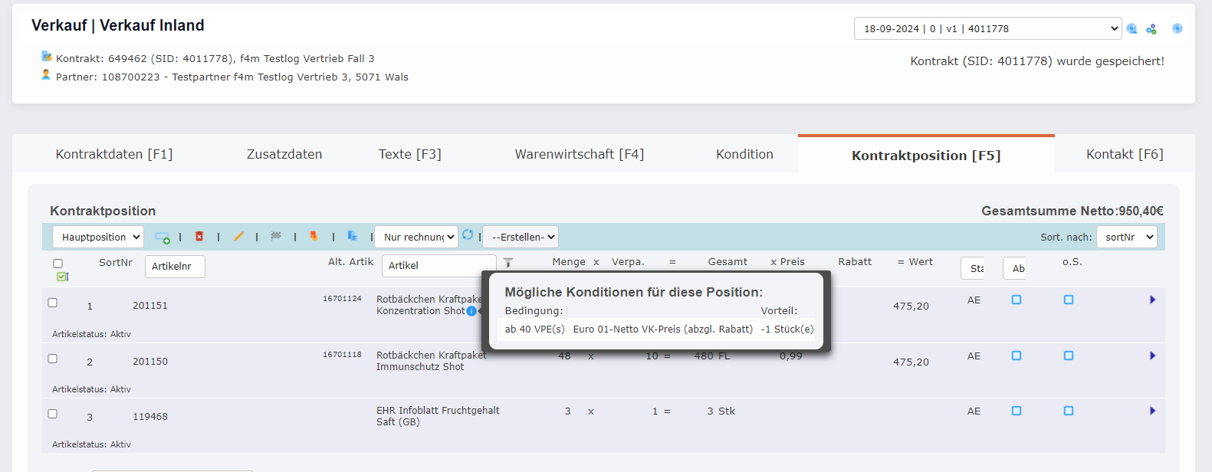
Task: Click the filter funnel icon beside Artikel field
Action: pos(508,263)
